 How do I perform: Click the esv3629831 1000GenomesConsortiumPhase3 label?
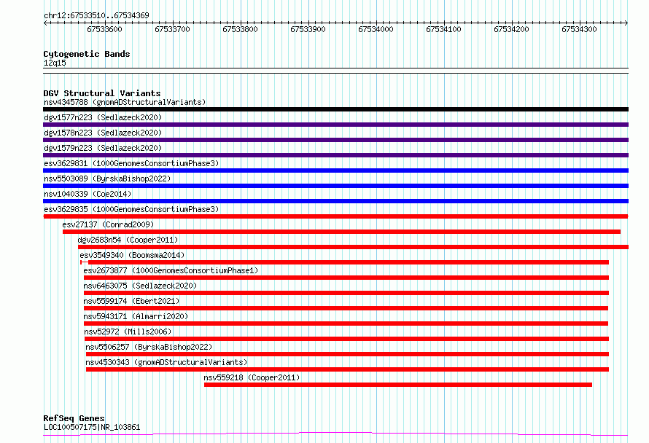(131, 163)
